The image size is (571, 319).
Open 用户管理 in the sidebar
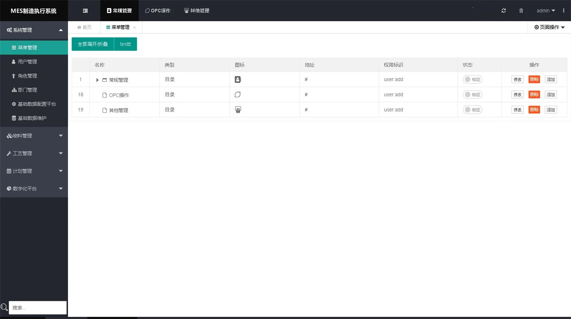[34, 62]
